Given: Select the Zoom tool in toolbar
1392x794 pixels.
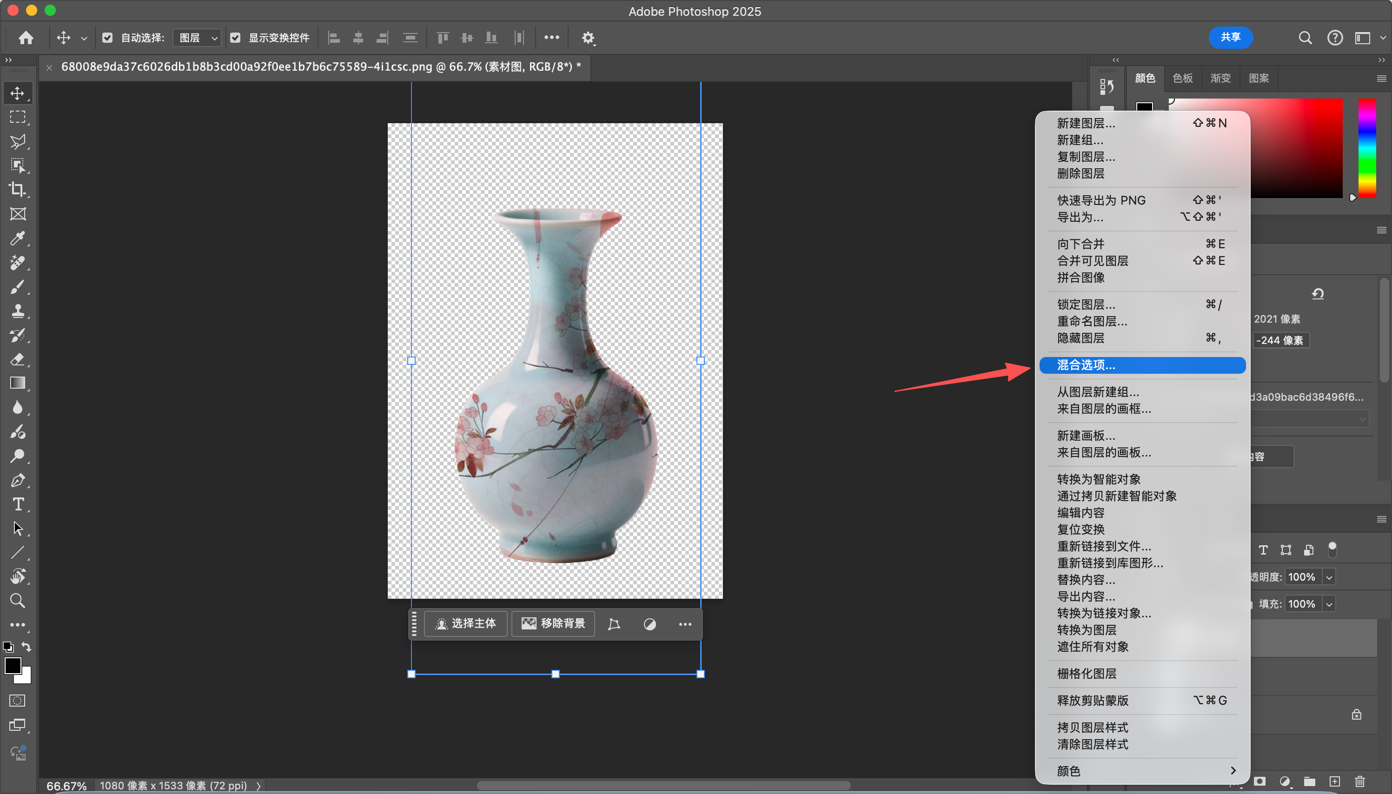Looking at the screenshot, I should pyautogui.click(x=18, y=601).
